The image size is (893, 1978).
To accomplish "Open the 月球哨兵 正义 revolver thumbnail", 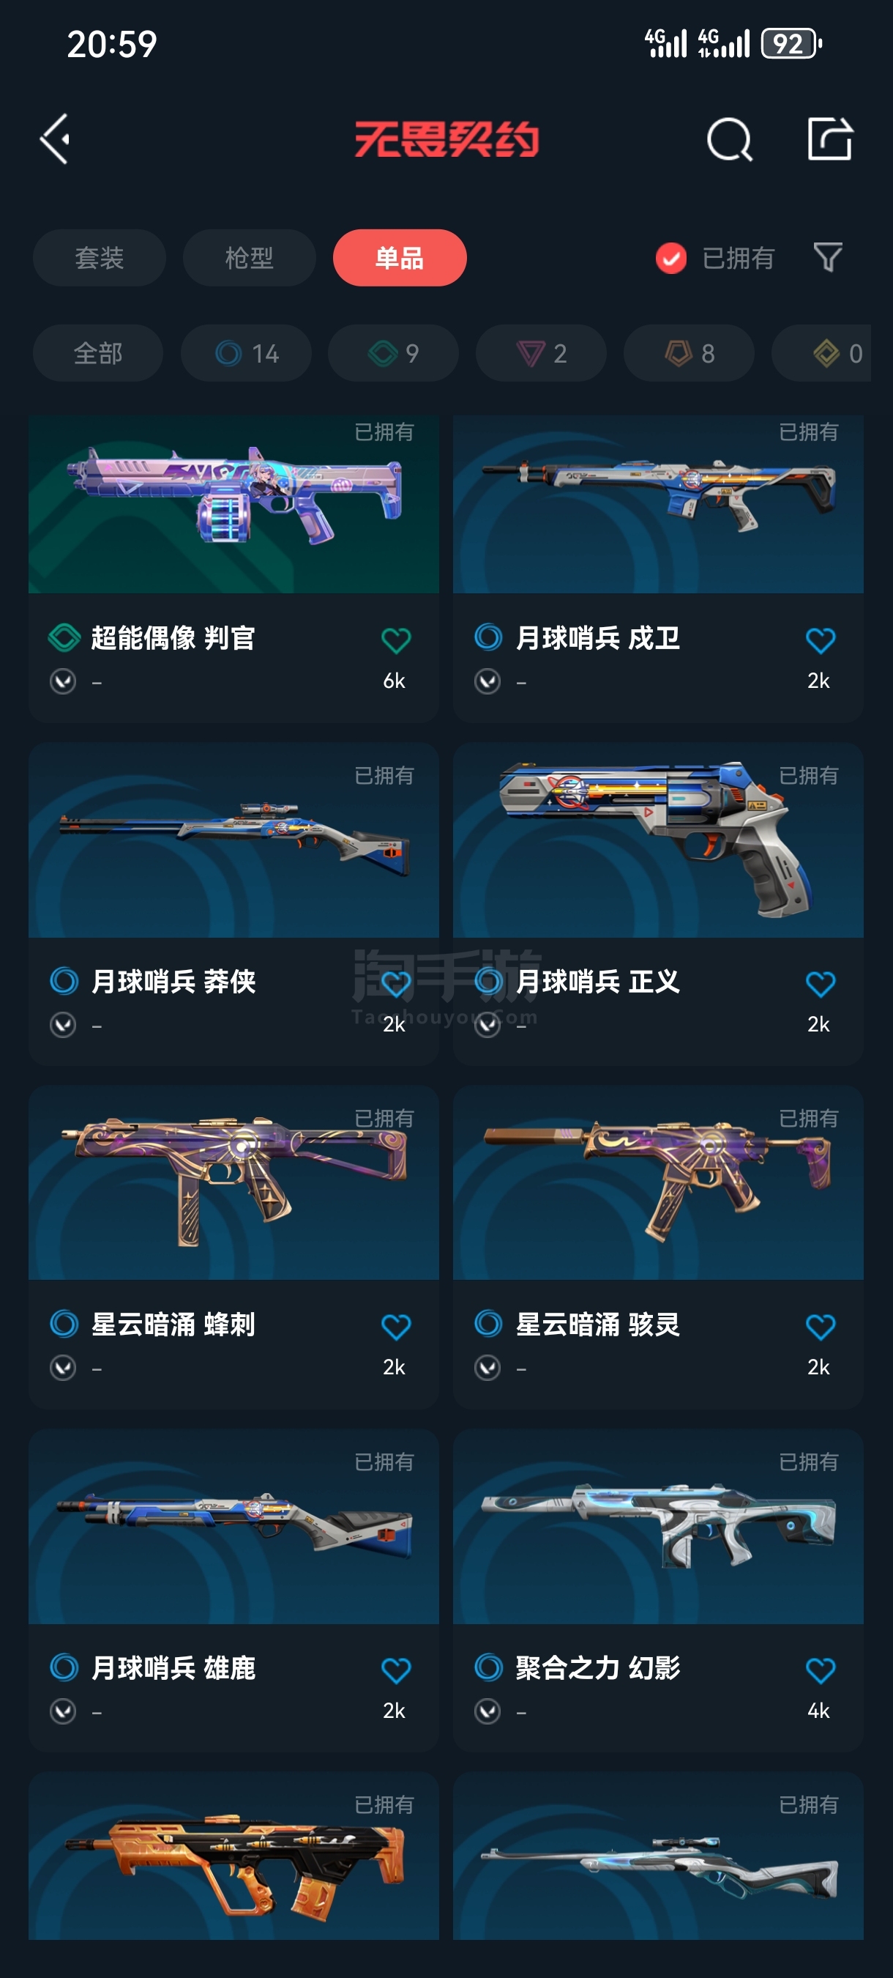I will [658, 840].
